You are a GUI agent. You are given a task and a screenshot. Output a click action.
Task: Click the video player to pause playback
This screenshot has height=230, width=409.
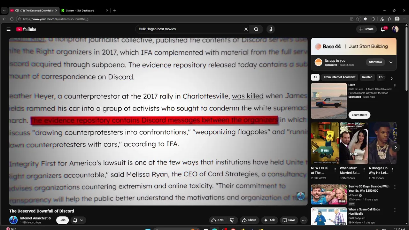point(158,121)
